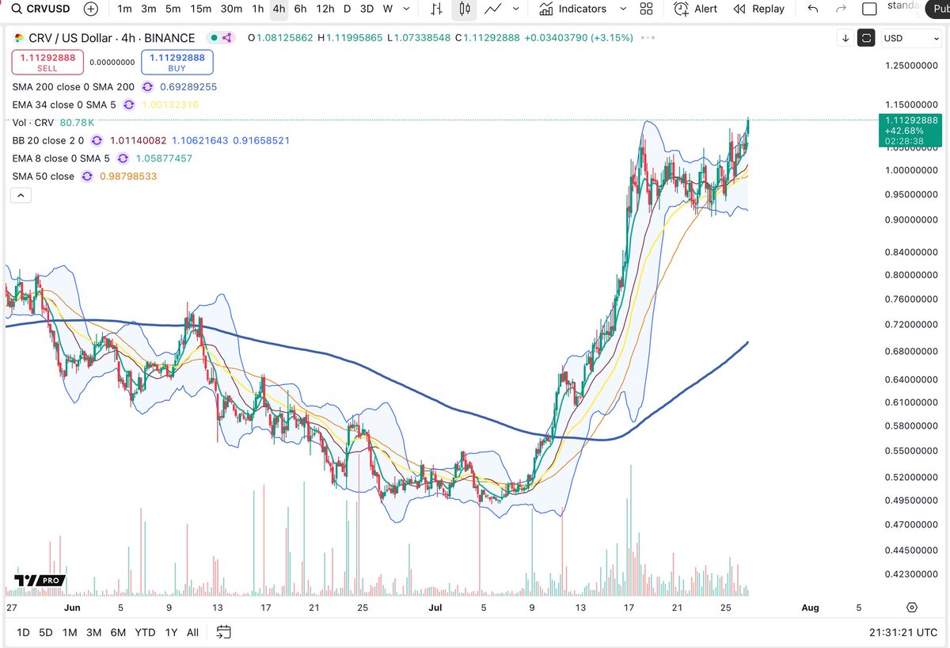
Task: Select the W timeframe
Action: click(x=387, y=9)
